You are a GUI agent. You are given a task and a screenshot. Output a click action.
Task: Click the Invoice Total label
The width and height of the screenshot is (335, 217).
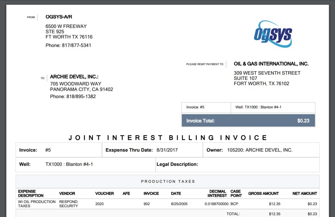(200, 121)
